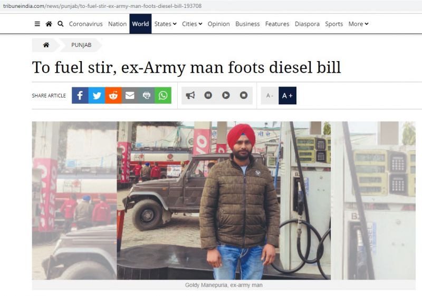Expand the Cities dropdown menu
Image resolution: width=422 pixels, height=296 pixels.
pos(192,24)
